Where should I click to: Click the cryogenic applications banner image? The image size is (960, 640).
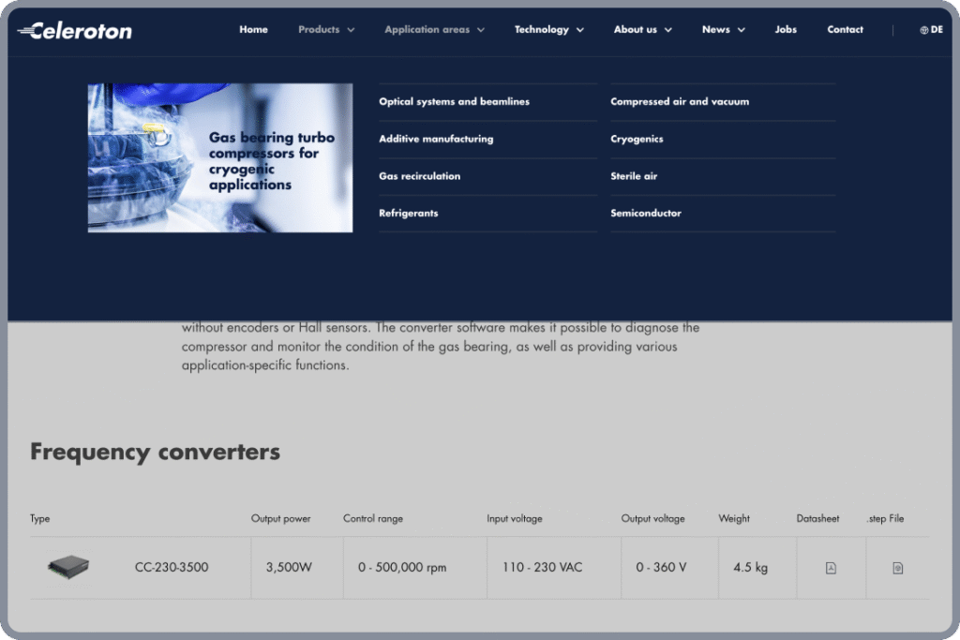[219, 156]
